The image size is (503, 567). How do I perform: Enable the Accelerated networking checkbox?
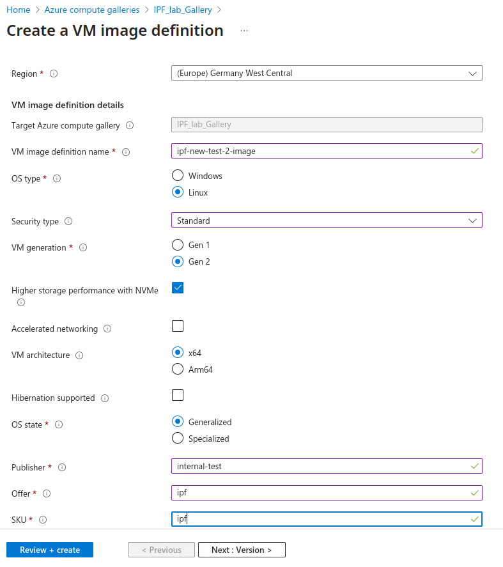click(x=178, y=326)
